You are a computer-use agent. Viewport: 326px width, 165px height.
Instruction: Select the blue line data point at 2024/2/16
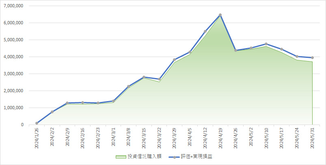pyautogui.click(x=82, y=102)
